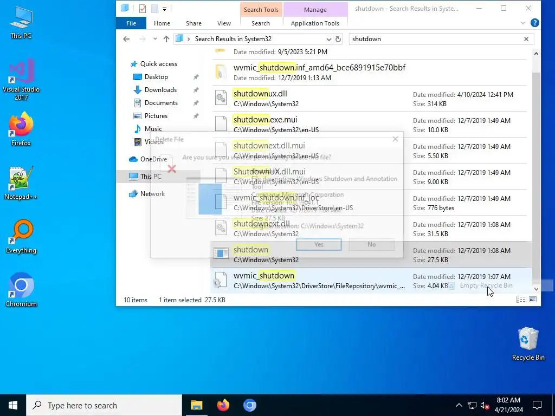Click the New folder quick access icon

[154, 9]
